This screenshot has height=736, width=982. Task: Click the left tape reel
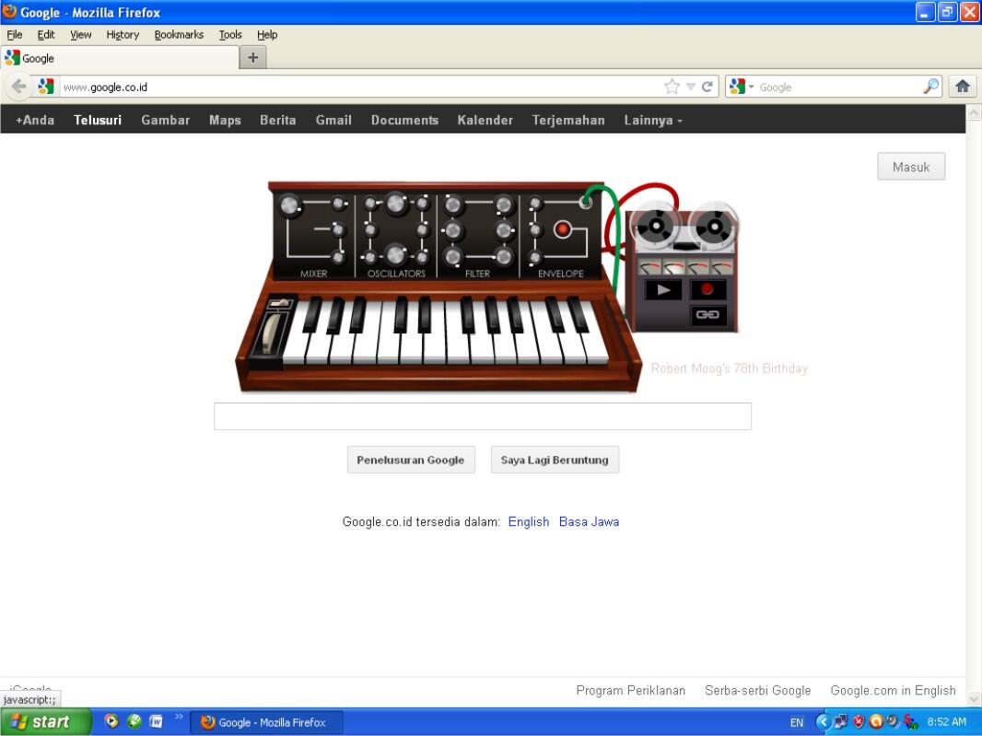pos(656,224)
